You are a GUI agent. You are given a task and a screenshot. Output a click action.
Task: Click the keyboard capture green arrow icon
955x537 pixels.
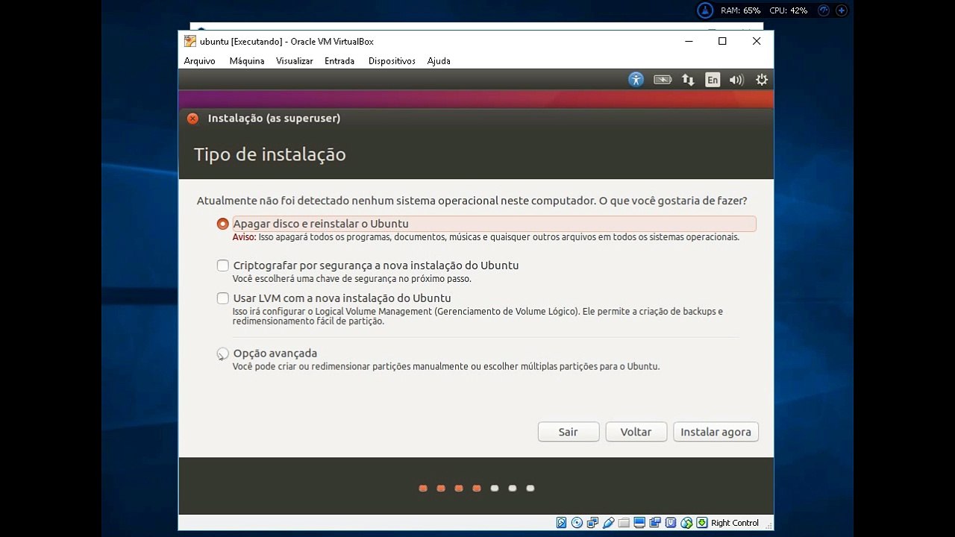[x=702, y=523]
